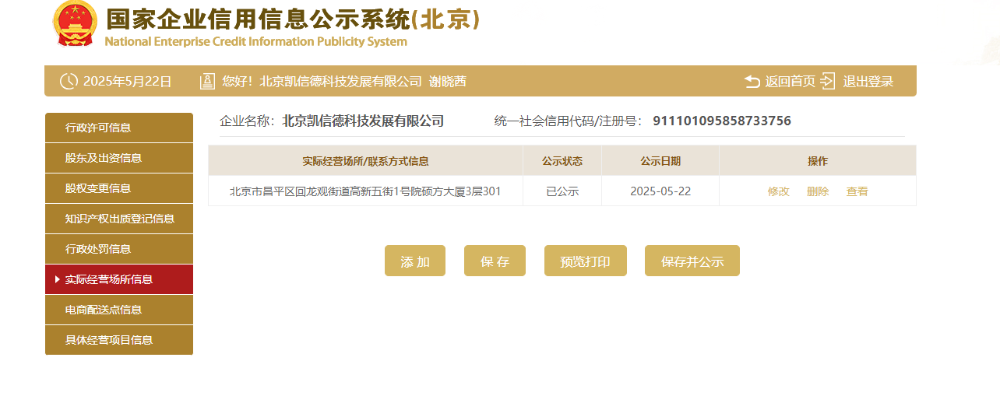Click 查看 for the 硕方大厦 address row
The height and width of the screenshot is (403, 1000).
coord(857,191)
